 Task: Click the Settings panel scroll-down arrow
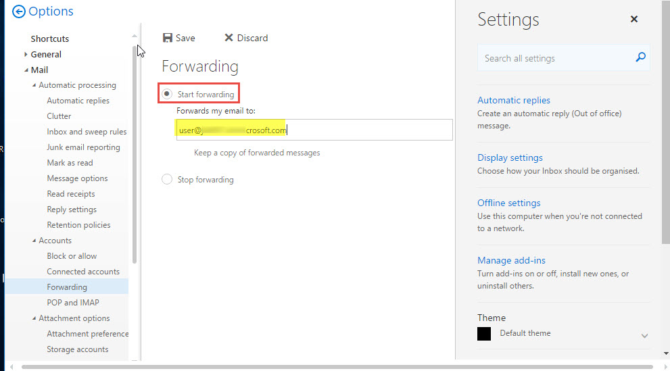coord(666,353)
